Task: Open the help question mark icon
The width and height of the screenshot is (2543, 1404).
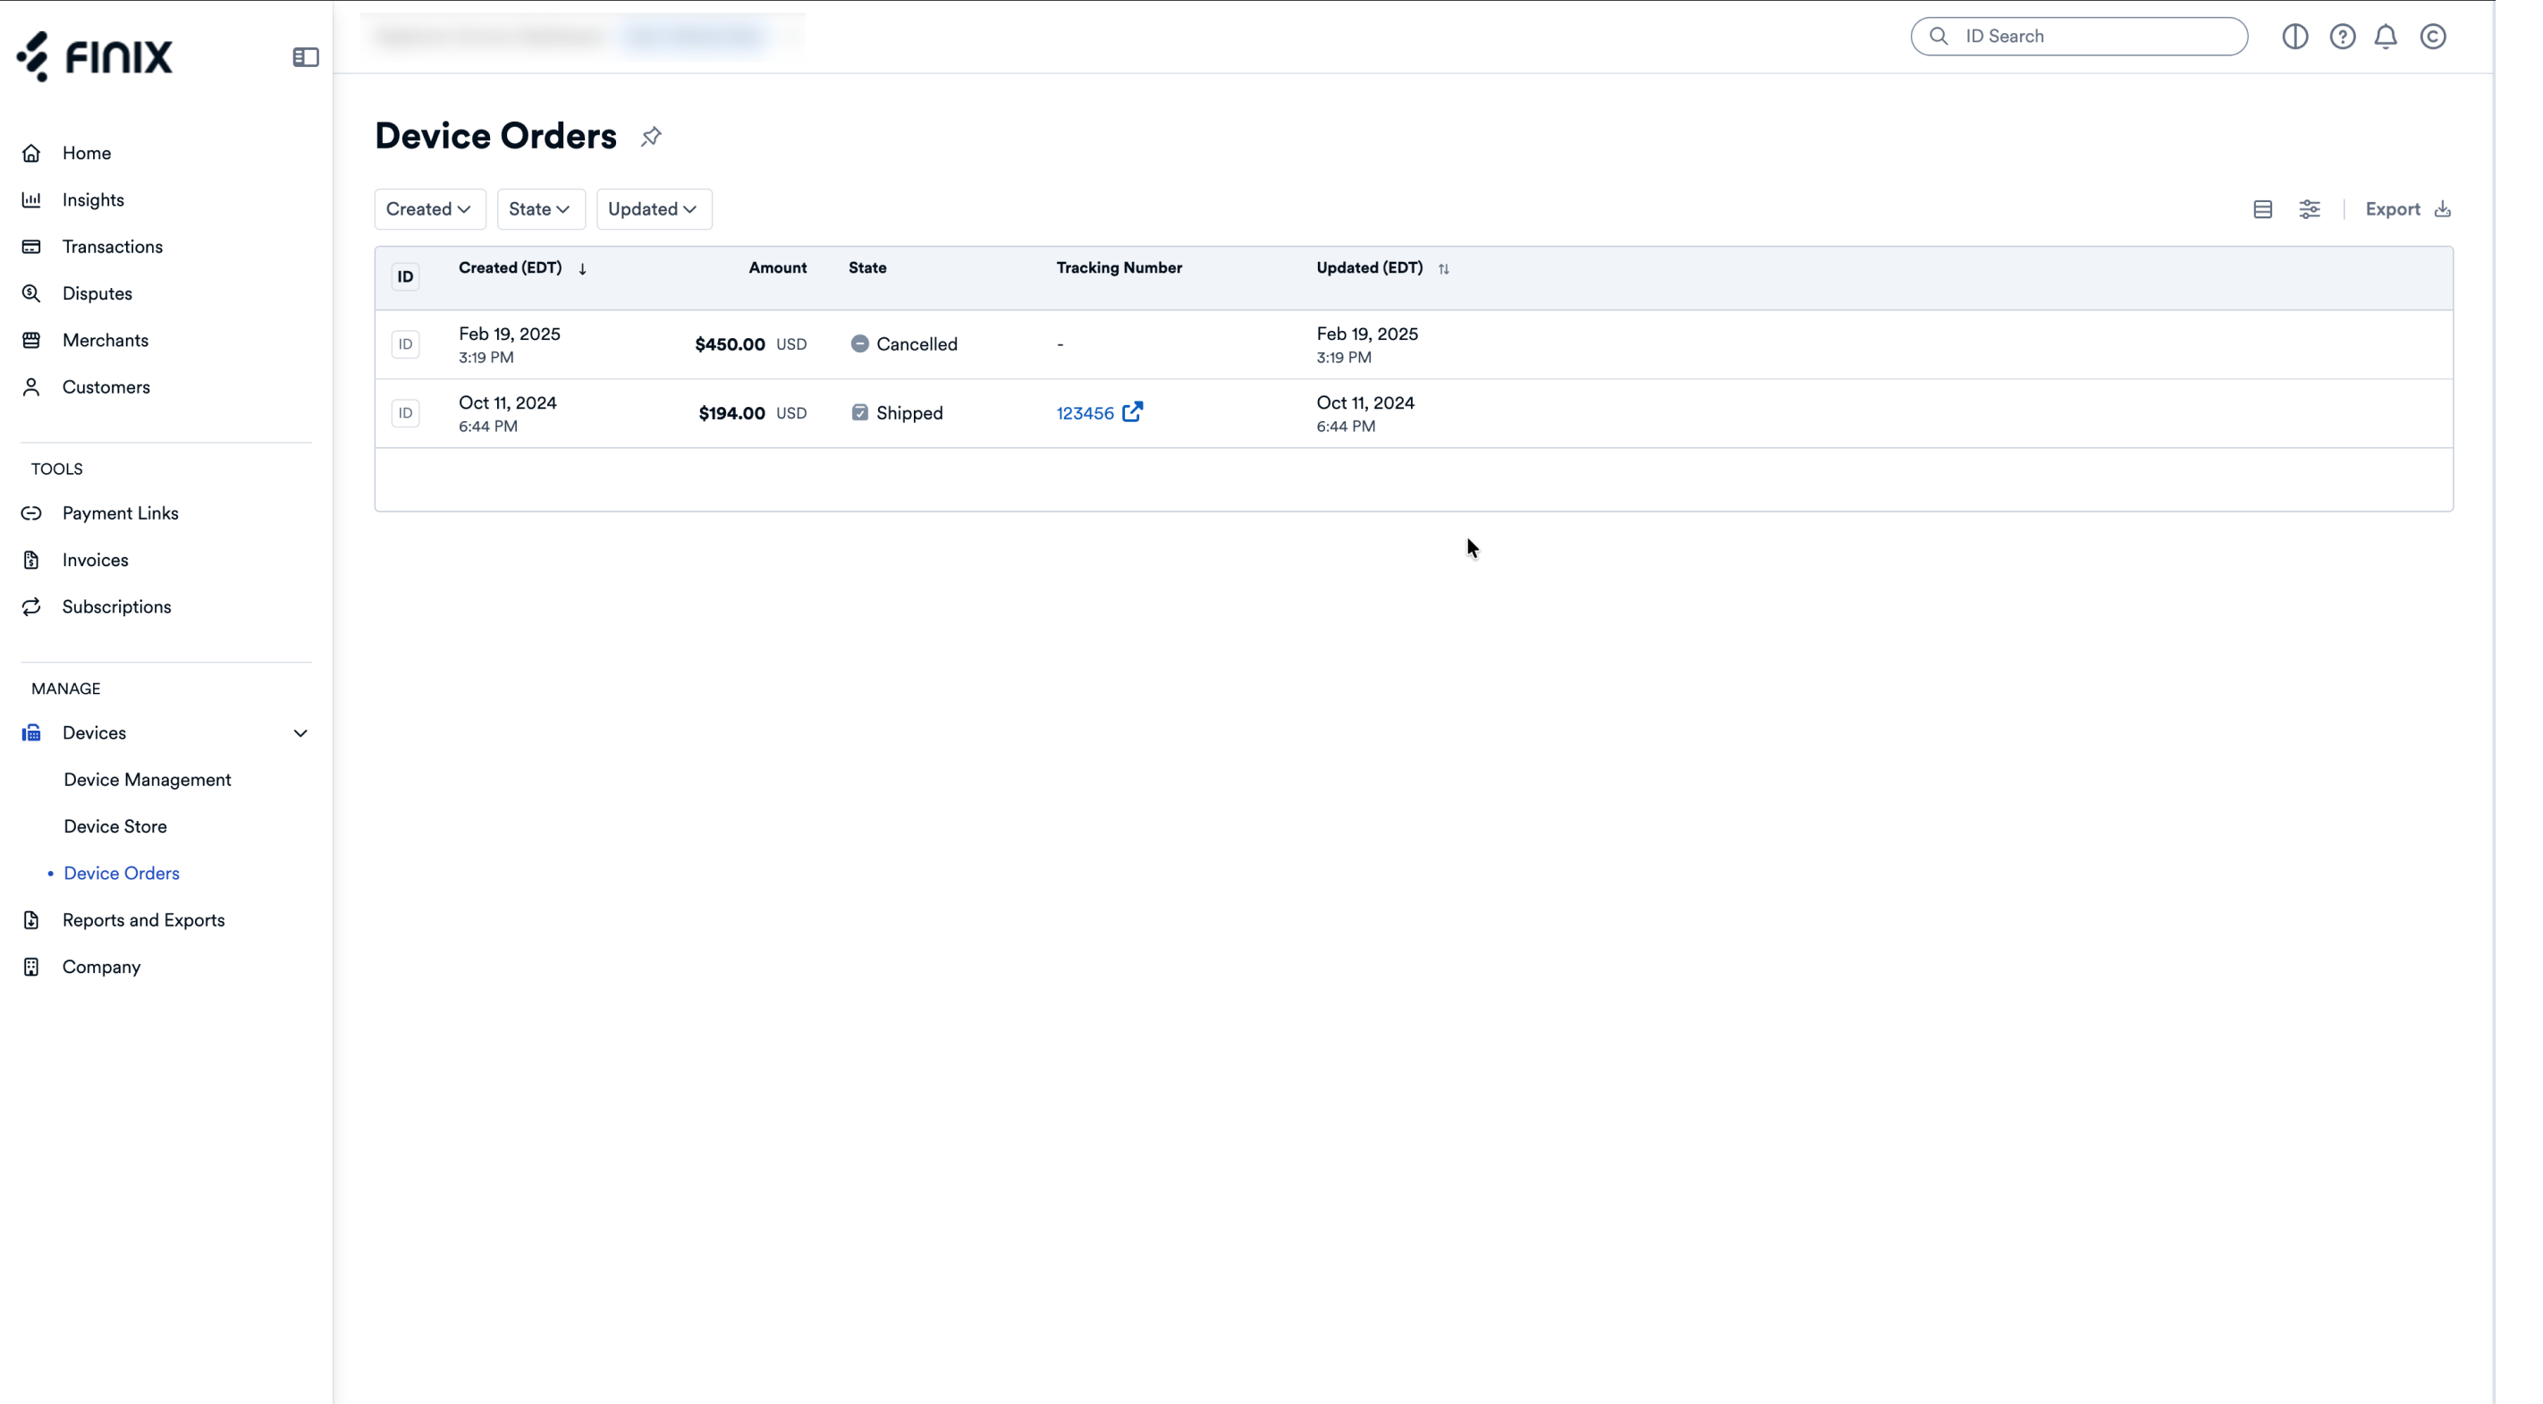Action: (x=2342, y=37)
